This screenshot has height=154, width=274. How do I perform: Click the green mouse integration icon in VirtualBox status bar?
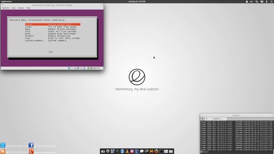click(x=88, y=68)
